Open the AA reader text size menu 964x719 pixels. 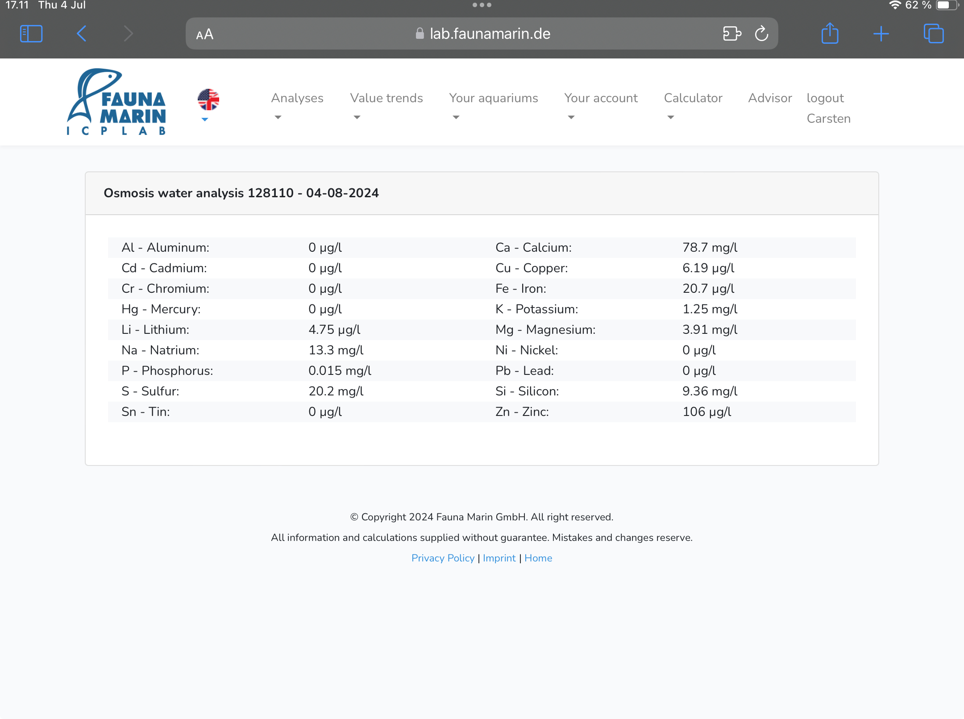click(x=205, y=34)
